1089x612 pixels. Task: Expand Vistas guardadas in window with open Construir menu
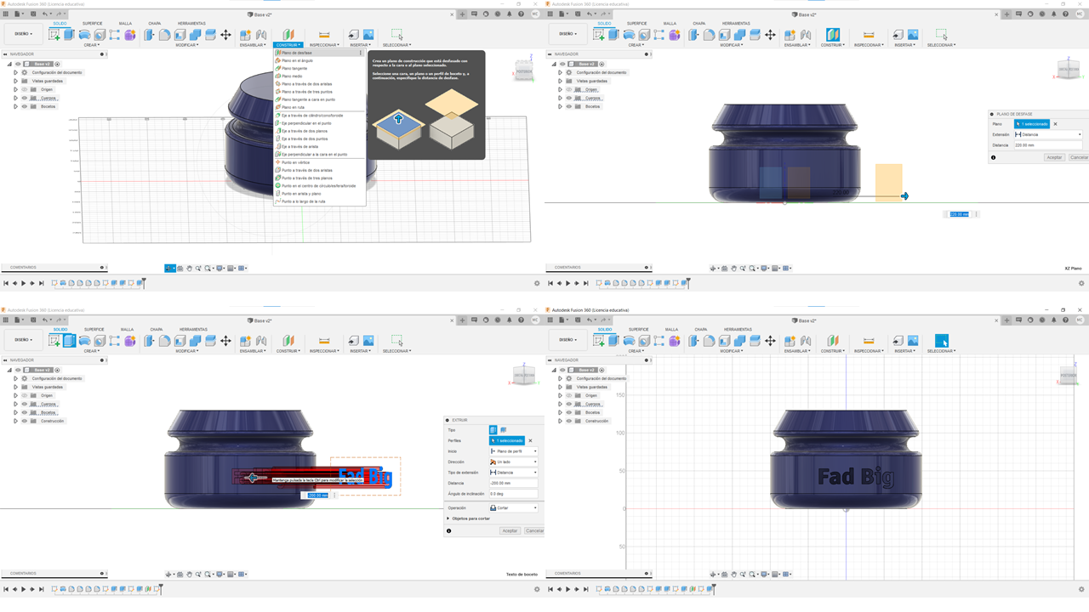[x=15, y=81]
